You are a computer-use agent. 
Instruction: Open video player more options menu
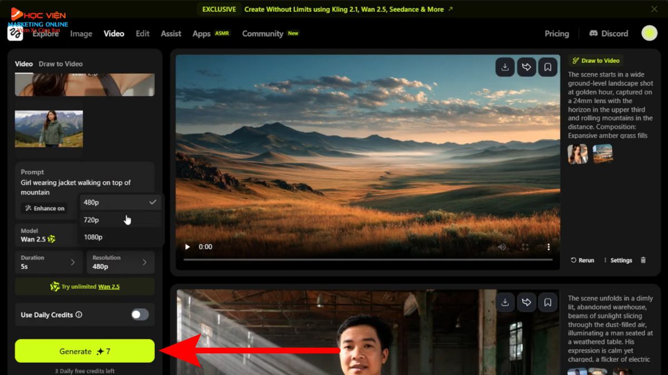548,247
